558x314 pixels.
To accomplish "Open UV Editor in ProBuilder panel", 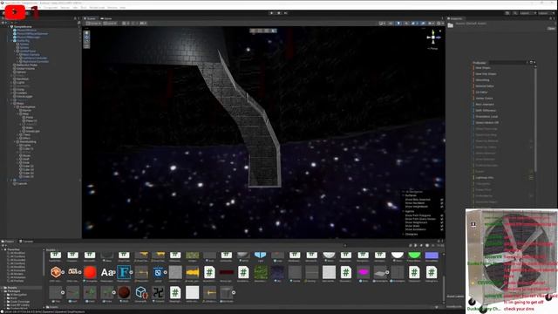I will point(482,92).
